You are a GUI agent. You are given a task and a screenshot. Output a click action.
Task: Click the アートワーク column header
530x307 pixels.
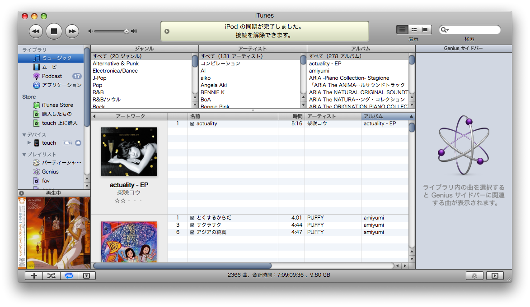tap(131, 116)
